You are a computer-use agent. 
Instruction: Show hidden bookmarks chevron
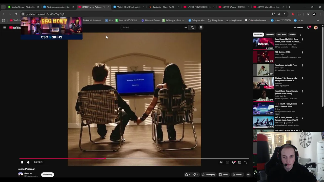coord(318,20)
